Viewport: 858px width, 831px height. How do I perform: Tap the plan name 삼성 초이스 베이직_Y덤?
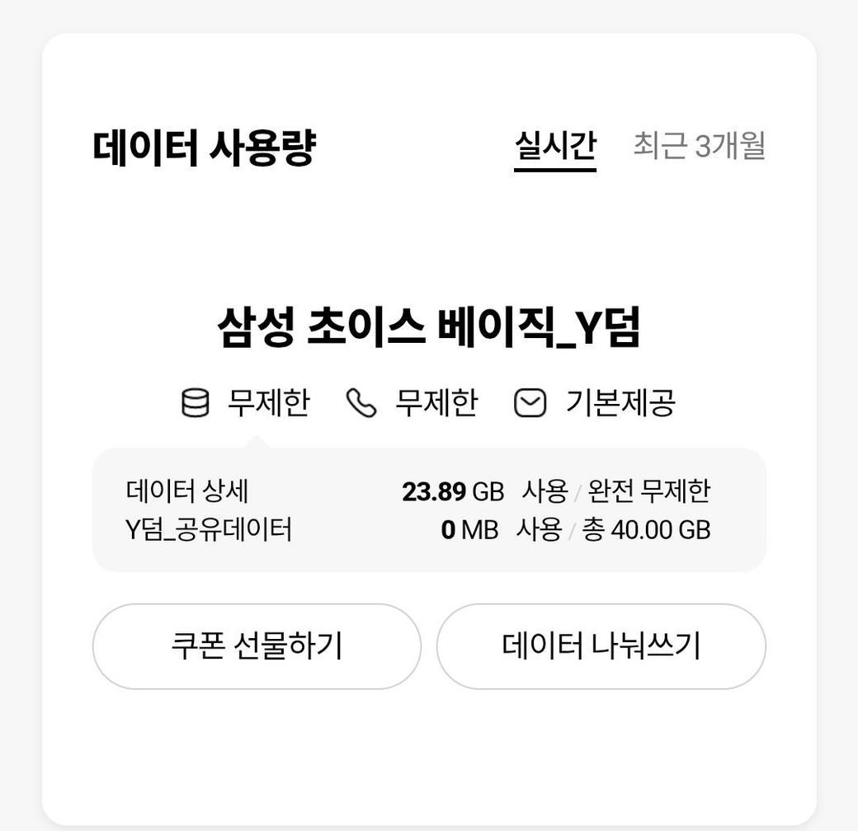pos(428,328)
